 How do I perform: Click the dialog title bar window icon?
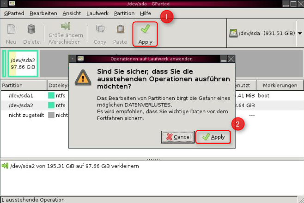pos(80,59)
